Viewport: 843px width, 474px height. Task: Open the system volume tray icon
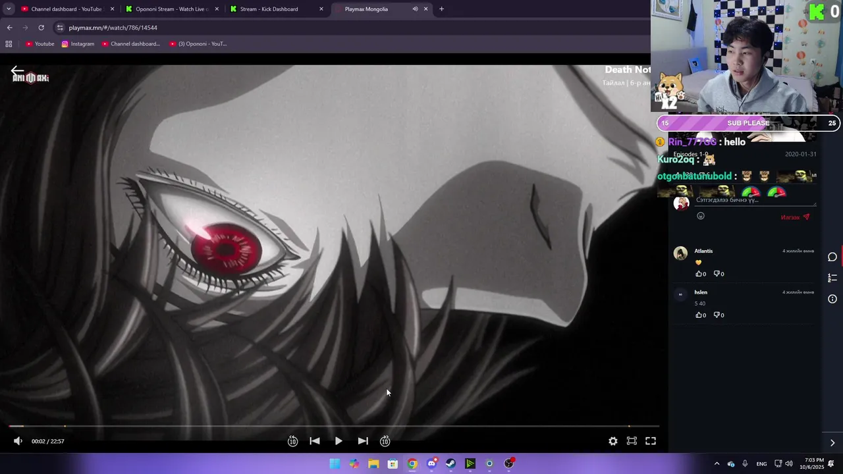(789, 463)
